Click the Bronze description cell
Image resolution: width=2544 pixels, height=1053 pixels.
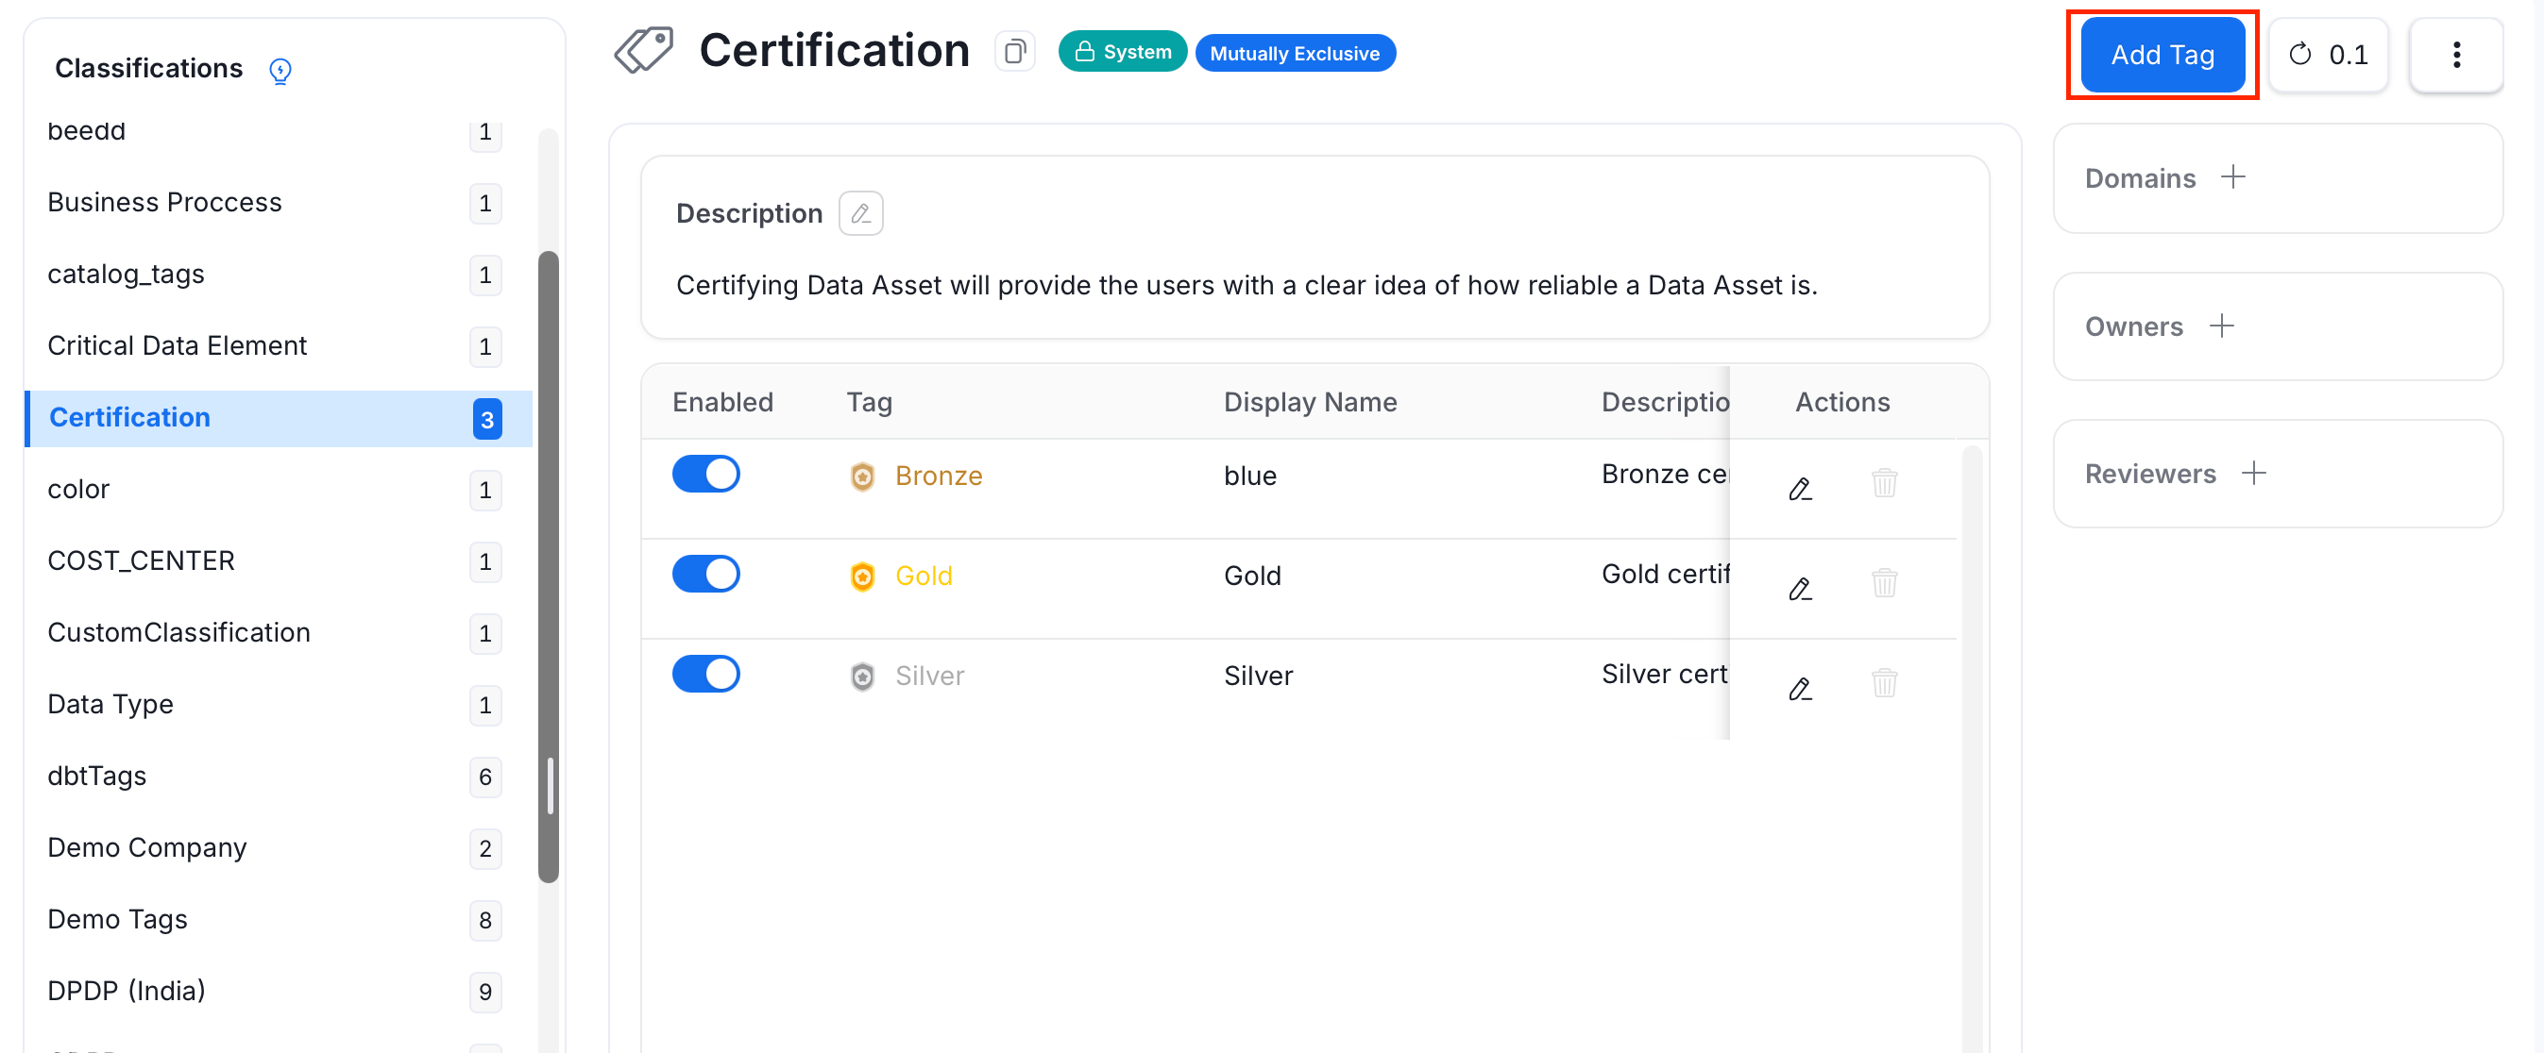coord(1664,474)
